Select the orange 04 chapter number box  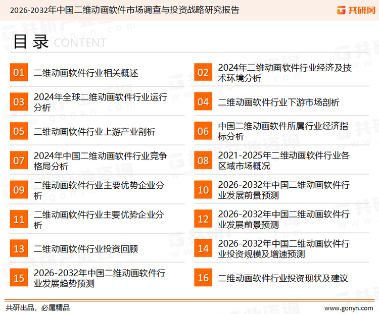pos(203,101)
